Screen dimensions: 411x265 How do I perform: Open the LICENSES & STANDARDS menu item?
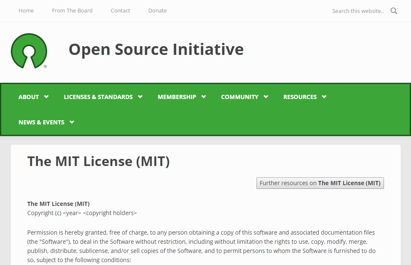98,97
